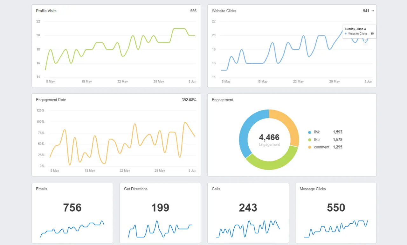Click the Engagement Rate widget title
This screenshot has width=407, height=245.
(51, 100)
